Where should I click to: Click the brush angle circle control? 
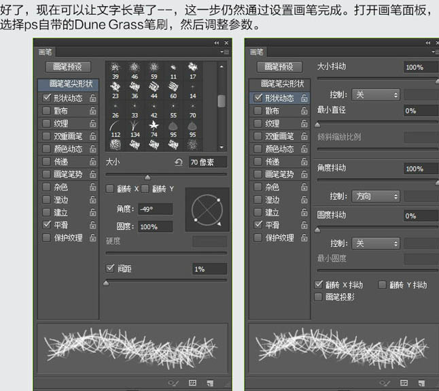coord(207,210)
